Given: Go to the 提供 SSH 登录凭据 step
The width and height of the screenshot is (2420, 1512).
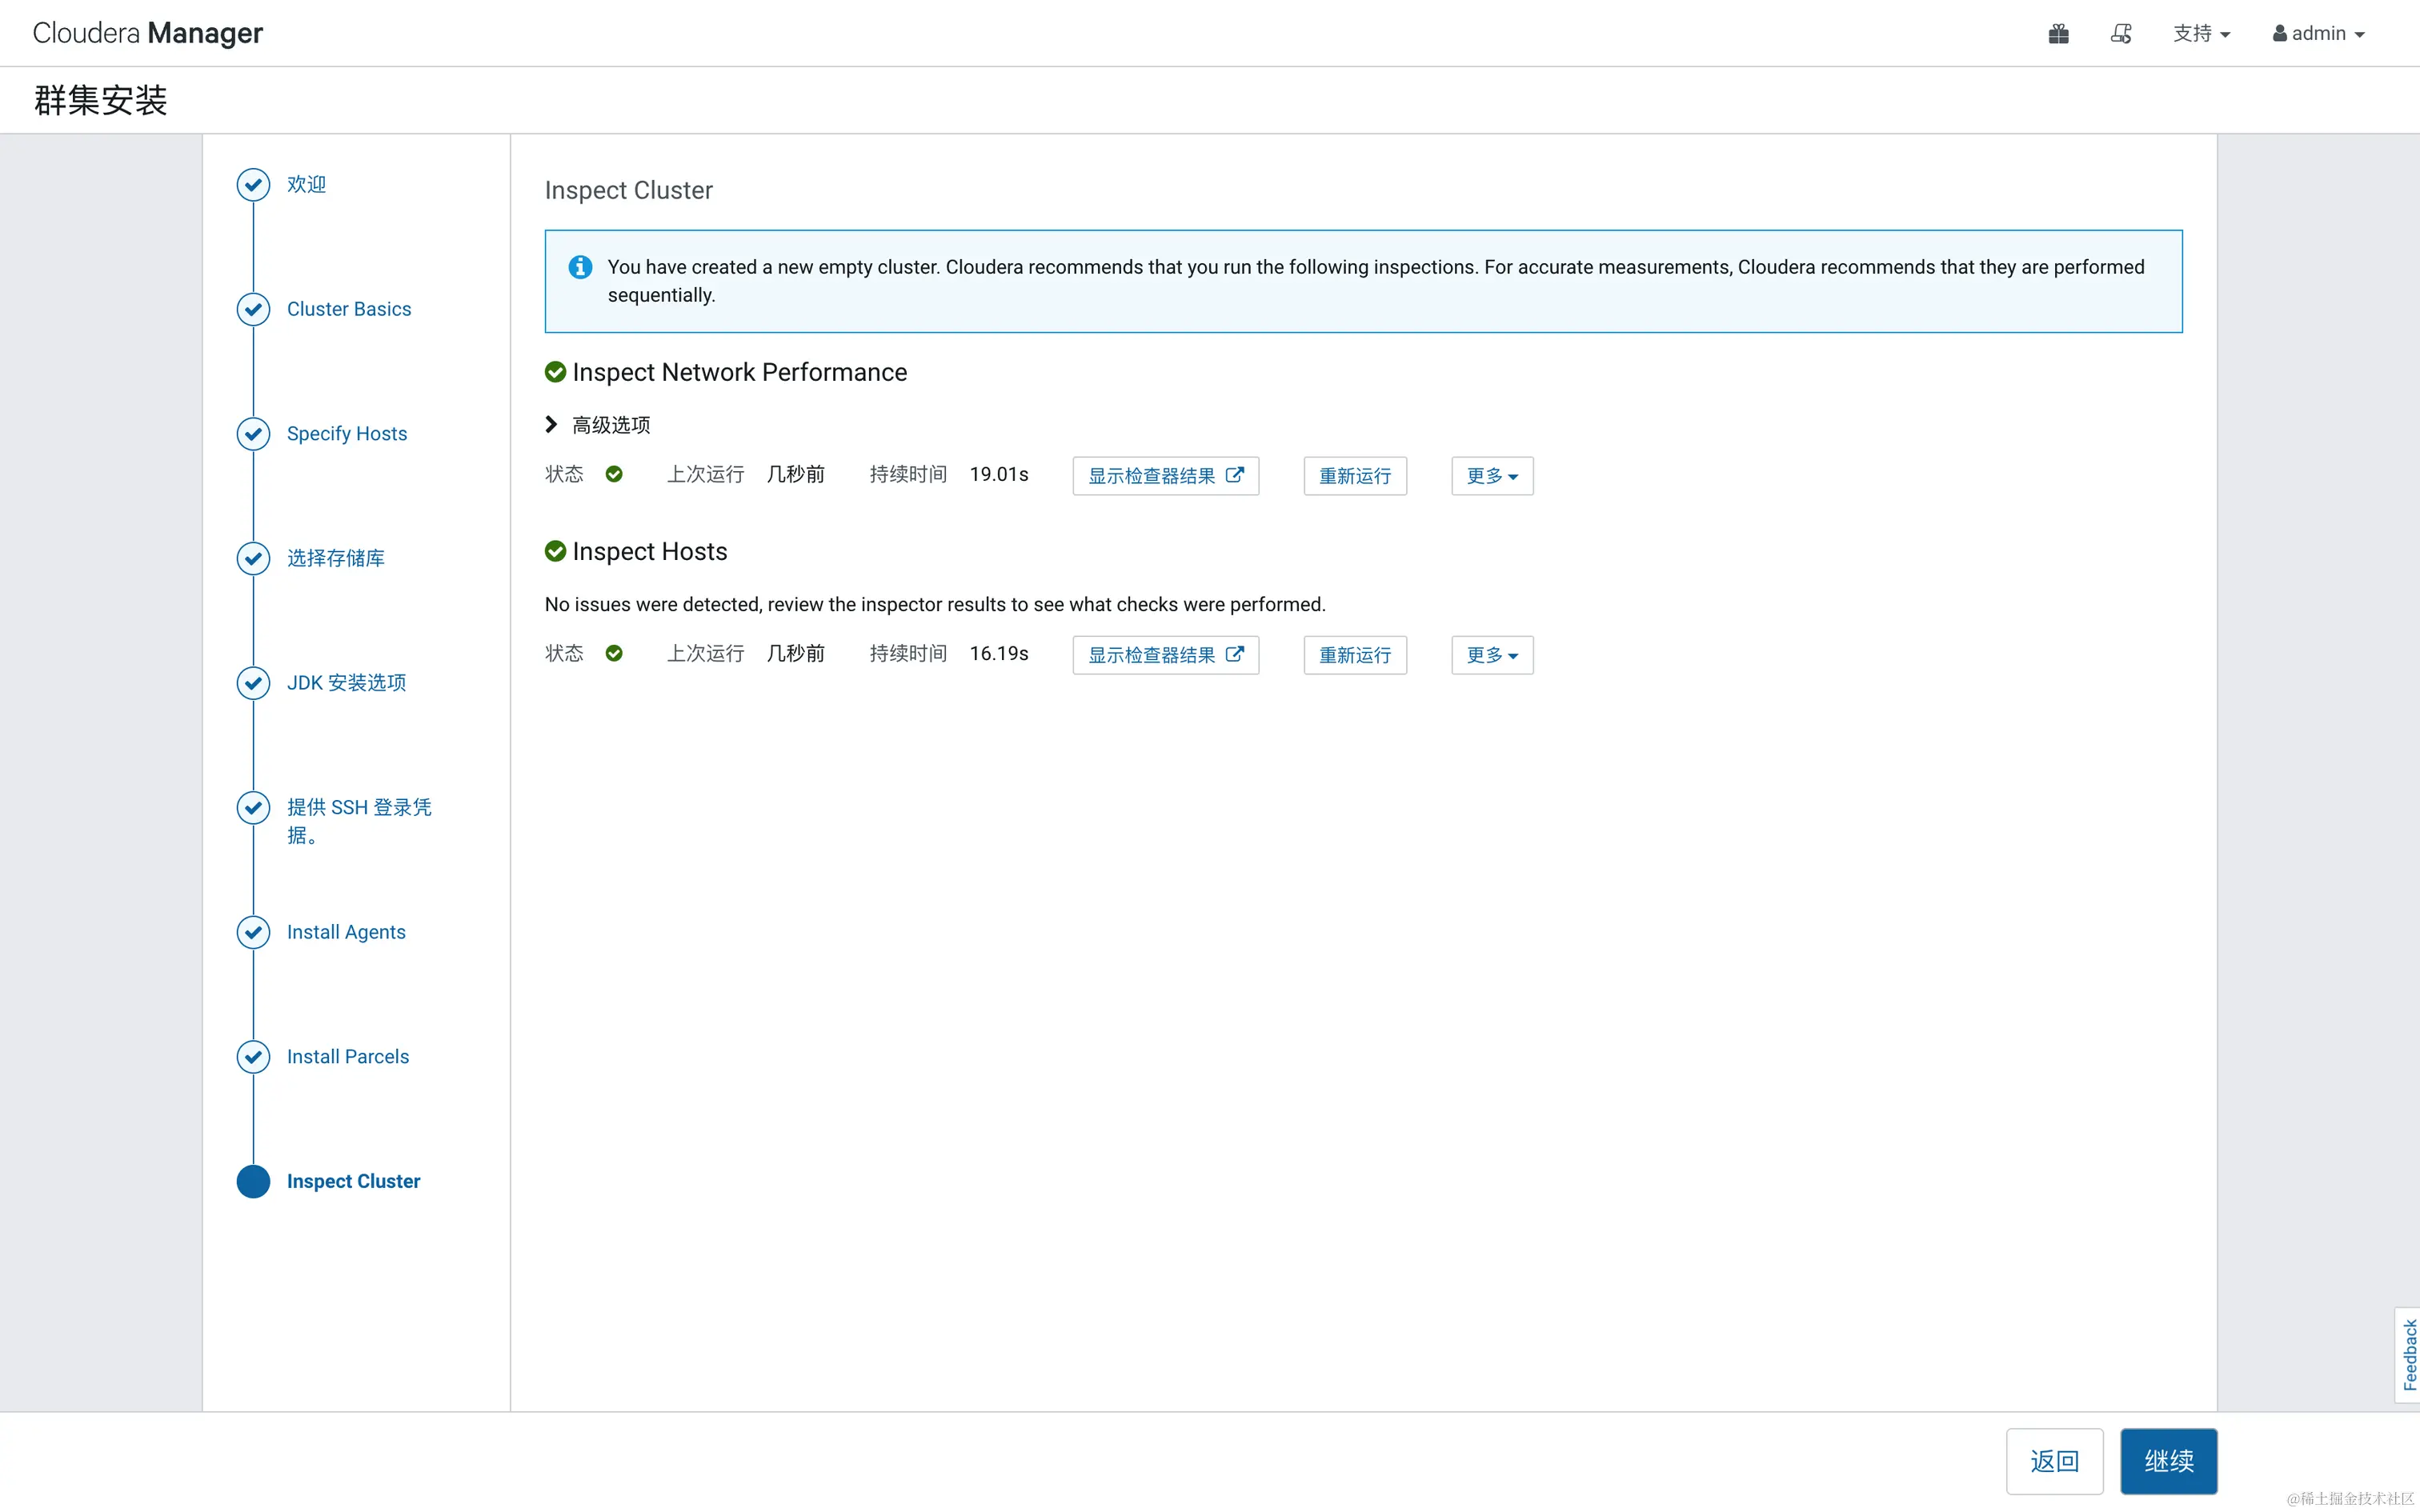Looking at the screenshot, I should [359, 821].
